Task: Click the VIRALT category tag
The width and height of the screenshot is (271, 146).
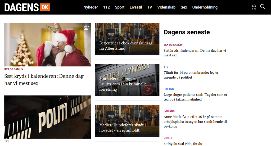Action: (x=168, y=138)
